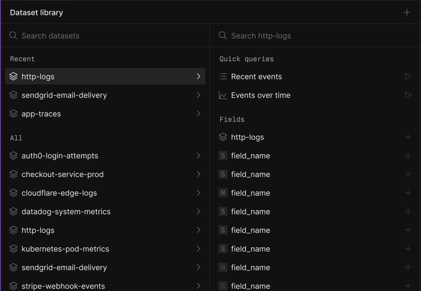This screenshot has width=421, height=291.
Task: Select datadog-system-metrics from the dataset list
Action: tap(66, 212)
